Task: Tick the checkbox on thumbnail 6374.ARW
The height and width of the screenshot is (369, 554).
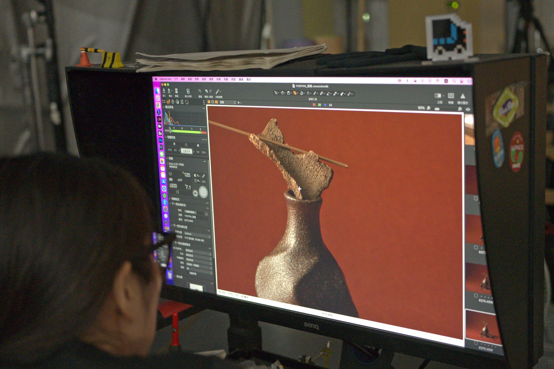Action: tap(476, 296)
